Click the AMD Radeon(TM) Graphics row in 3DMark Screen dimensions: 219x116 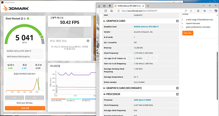(25, 57)
